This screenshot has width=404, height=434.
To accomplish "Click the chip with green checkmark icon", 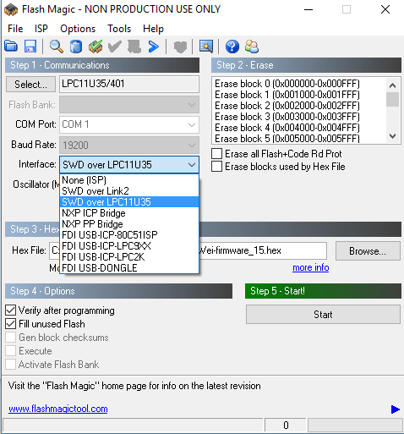I will pyautogui.click(x=96, y=47).
